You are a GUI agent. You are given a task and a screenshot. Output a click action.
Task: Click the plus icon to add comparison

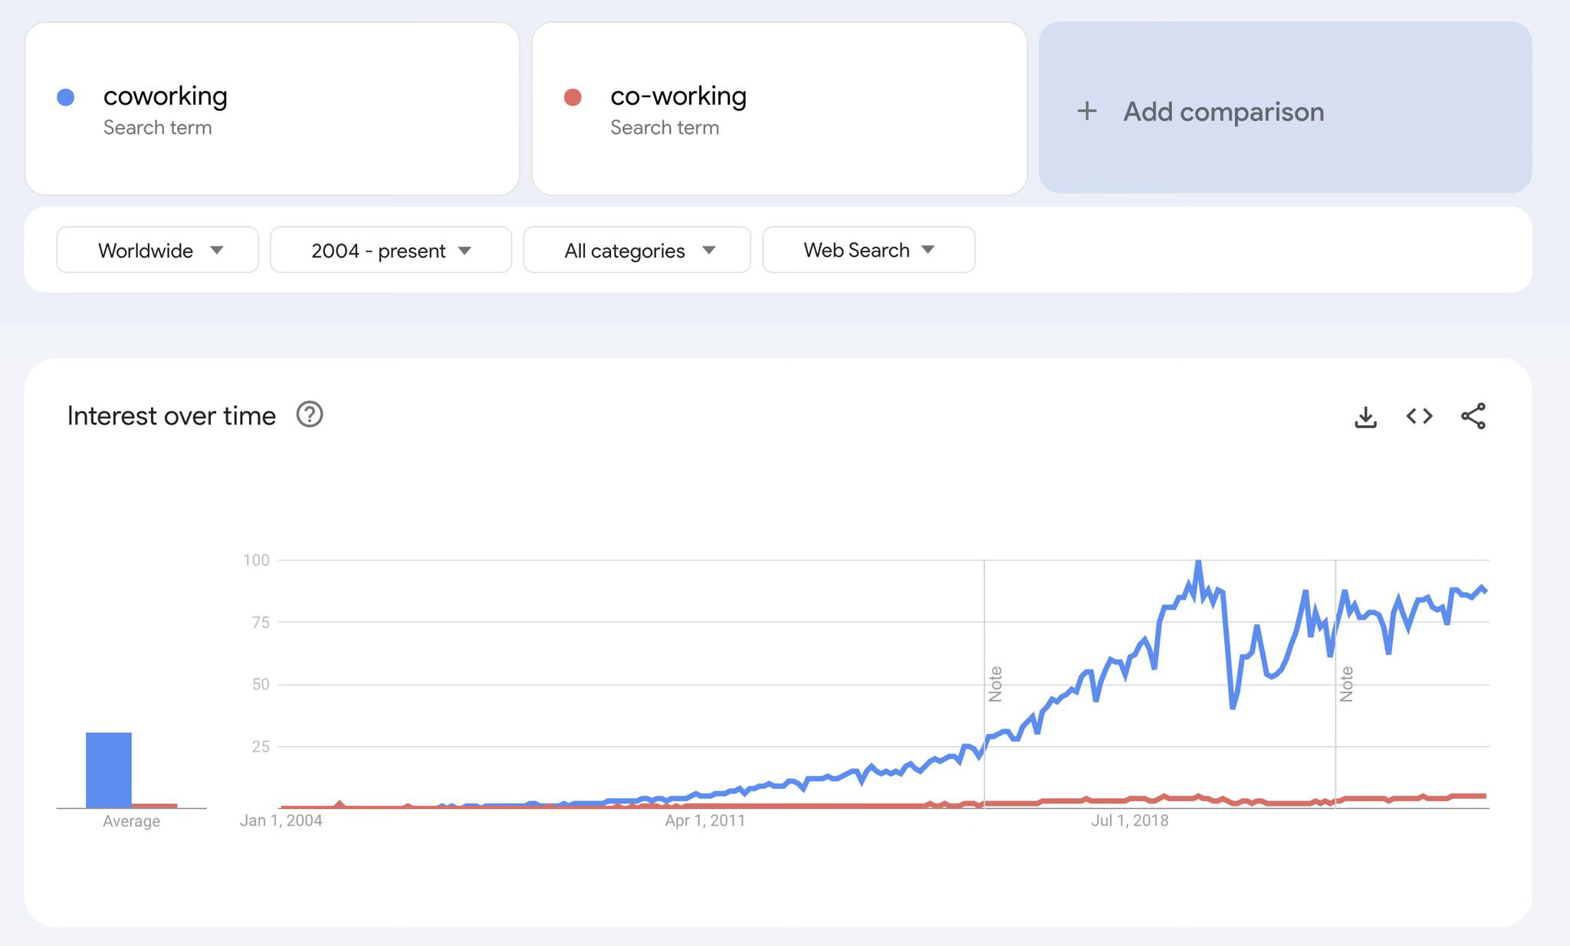[1086, 112]
